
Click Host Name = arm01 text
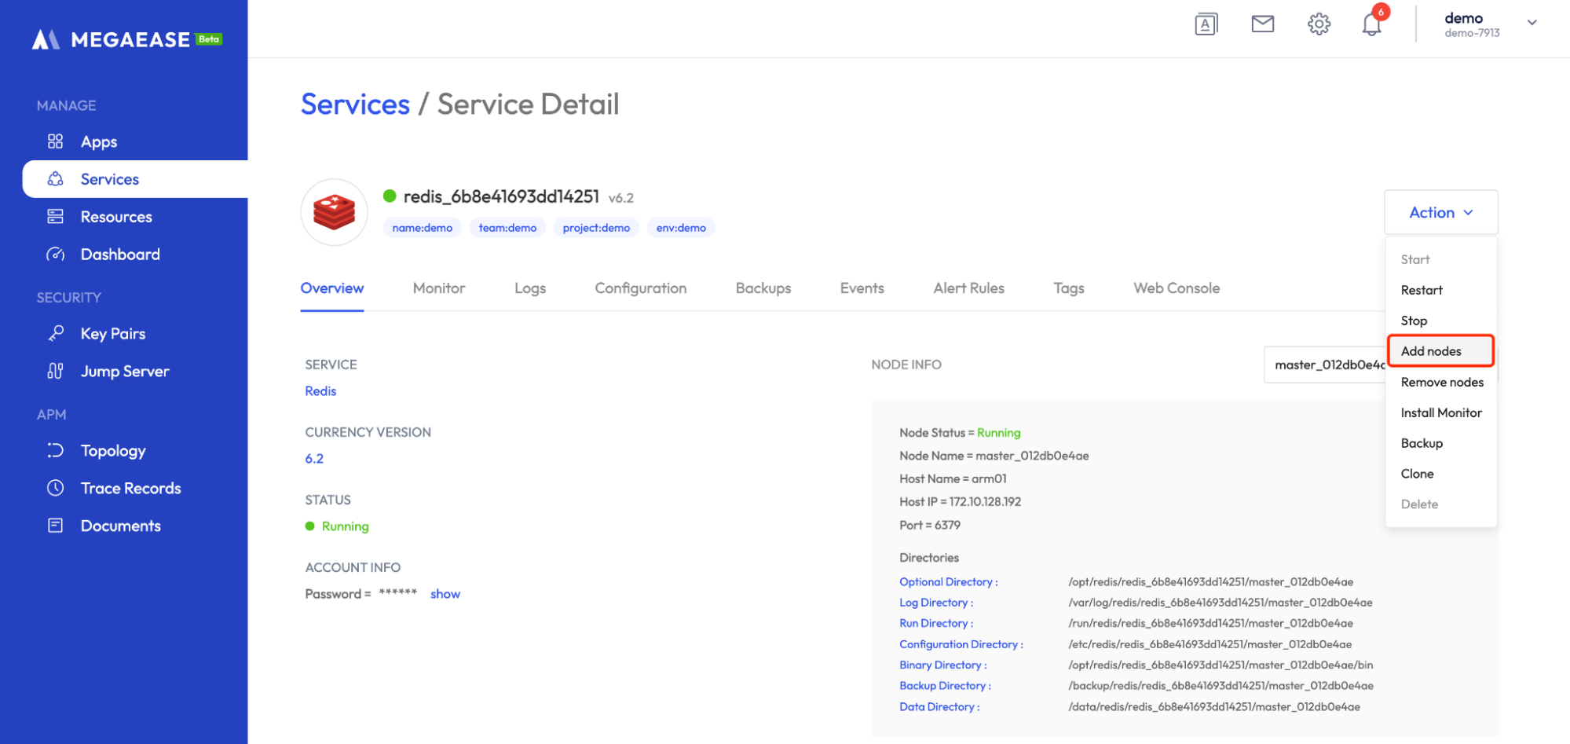coord(953,478)
